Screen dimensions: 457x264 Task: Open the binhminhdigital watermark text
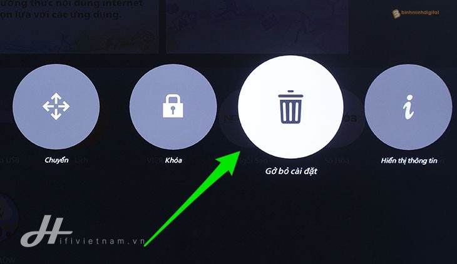[420, 13]
